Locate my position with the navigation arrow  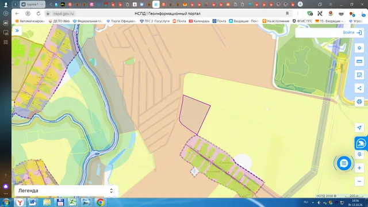point(359,128)
